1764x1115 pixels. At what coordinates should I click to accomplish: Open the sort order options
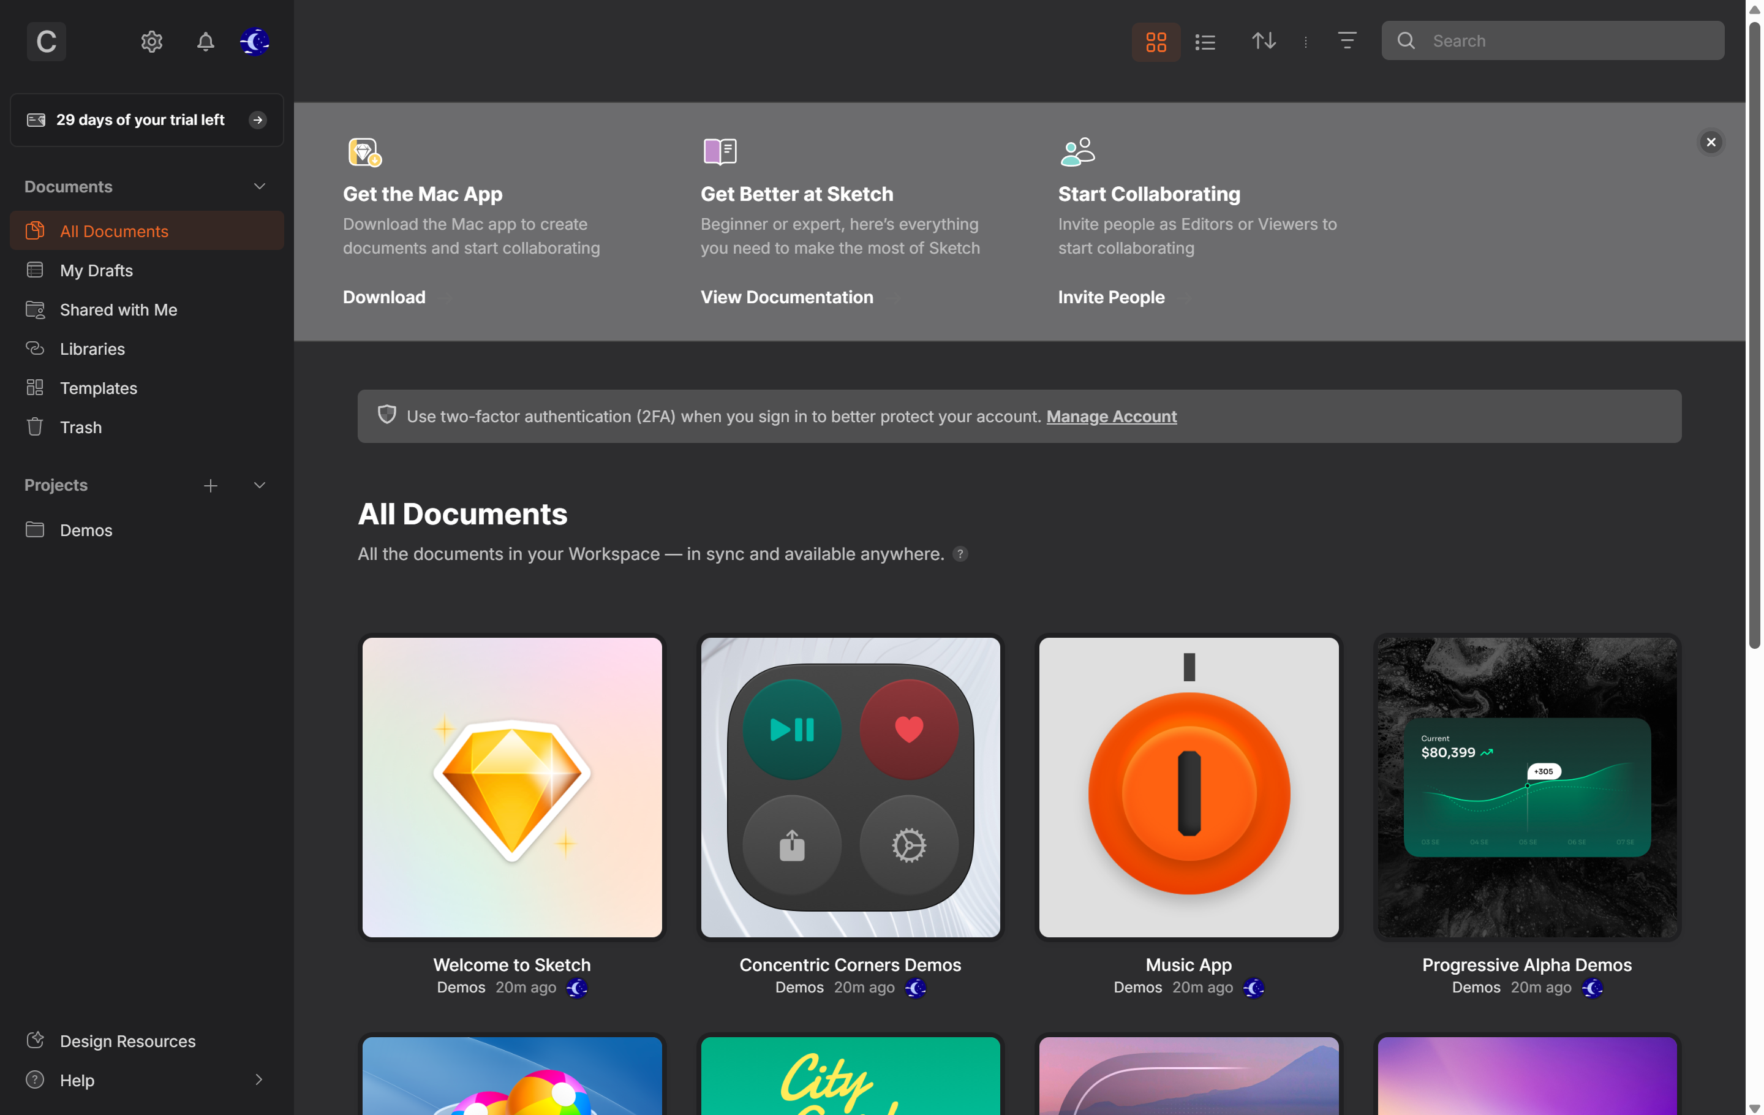click(1264, 41)
